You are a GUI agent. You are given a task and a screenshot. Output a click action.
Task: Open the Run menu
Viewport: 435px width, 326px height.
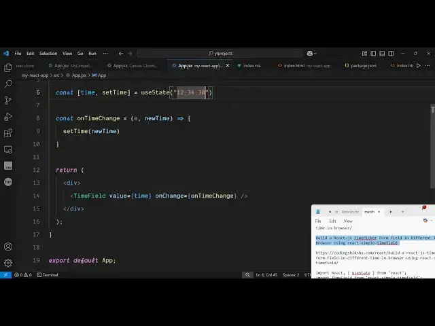tap(92, 53)
